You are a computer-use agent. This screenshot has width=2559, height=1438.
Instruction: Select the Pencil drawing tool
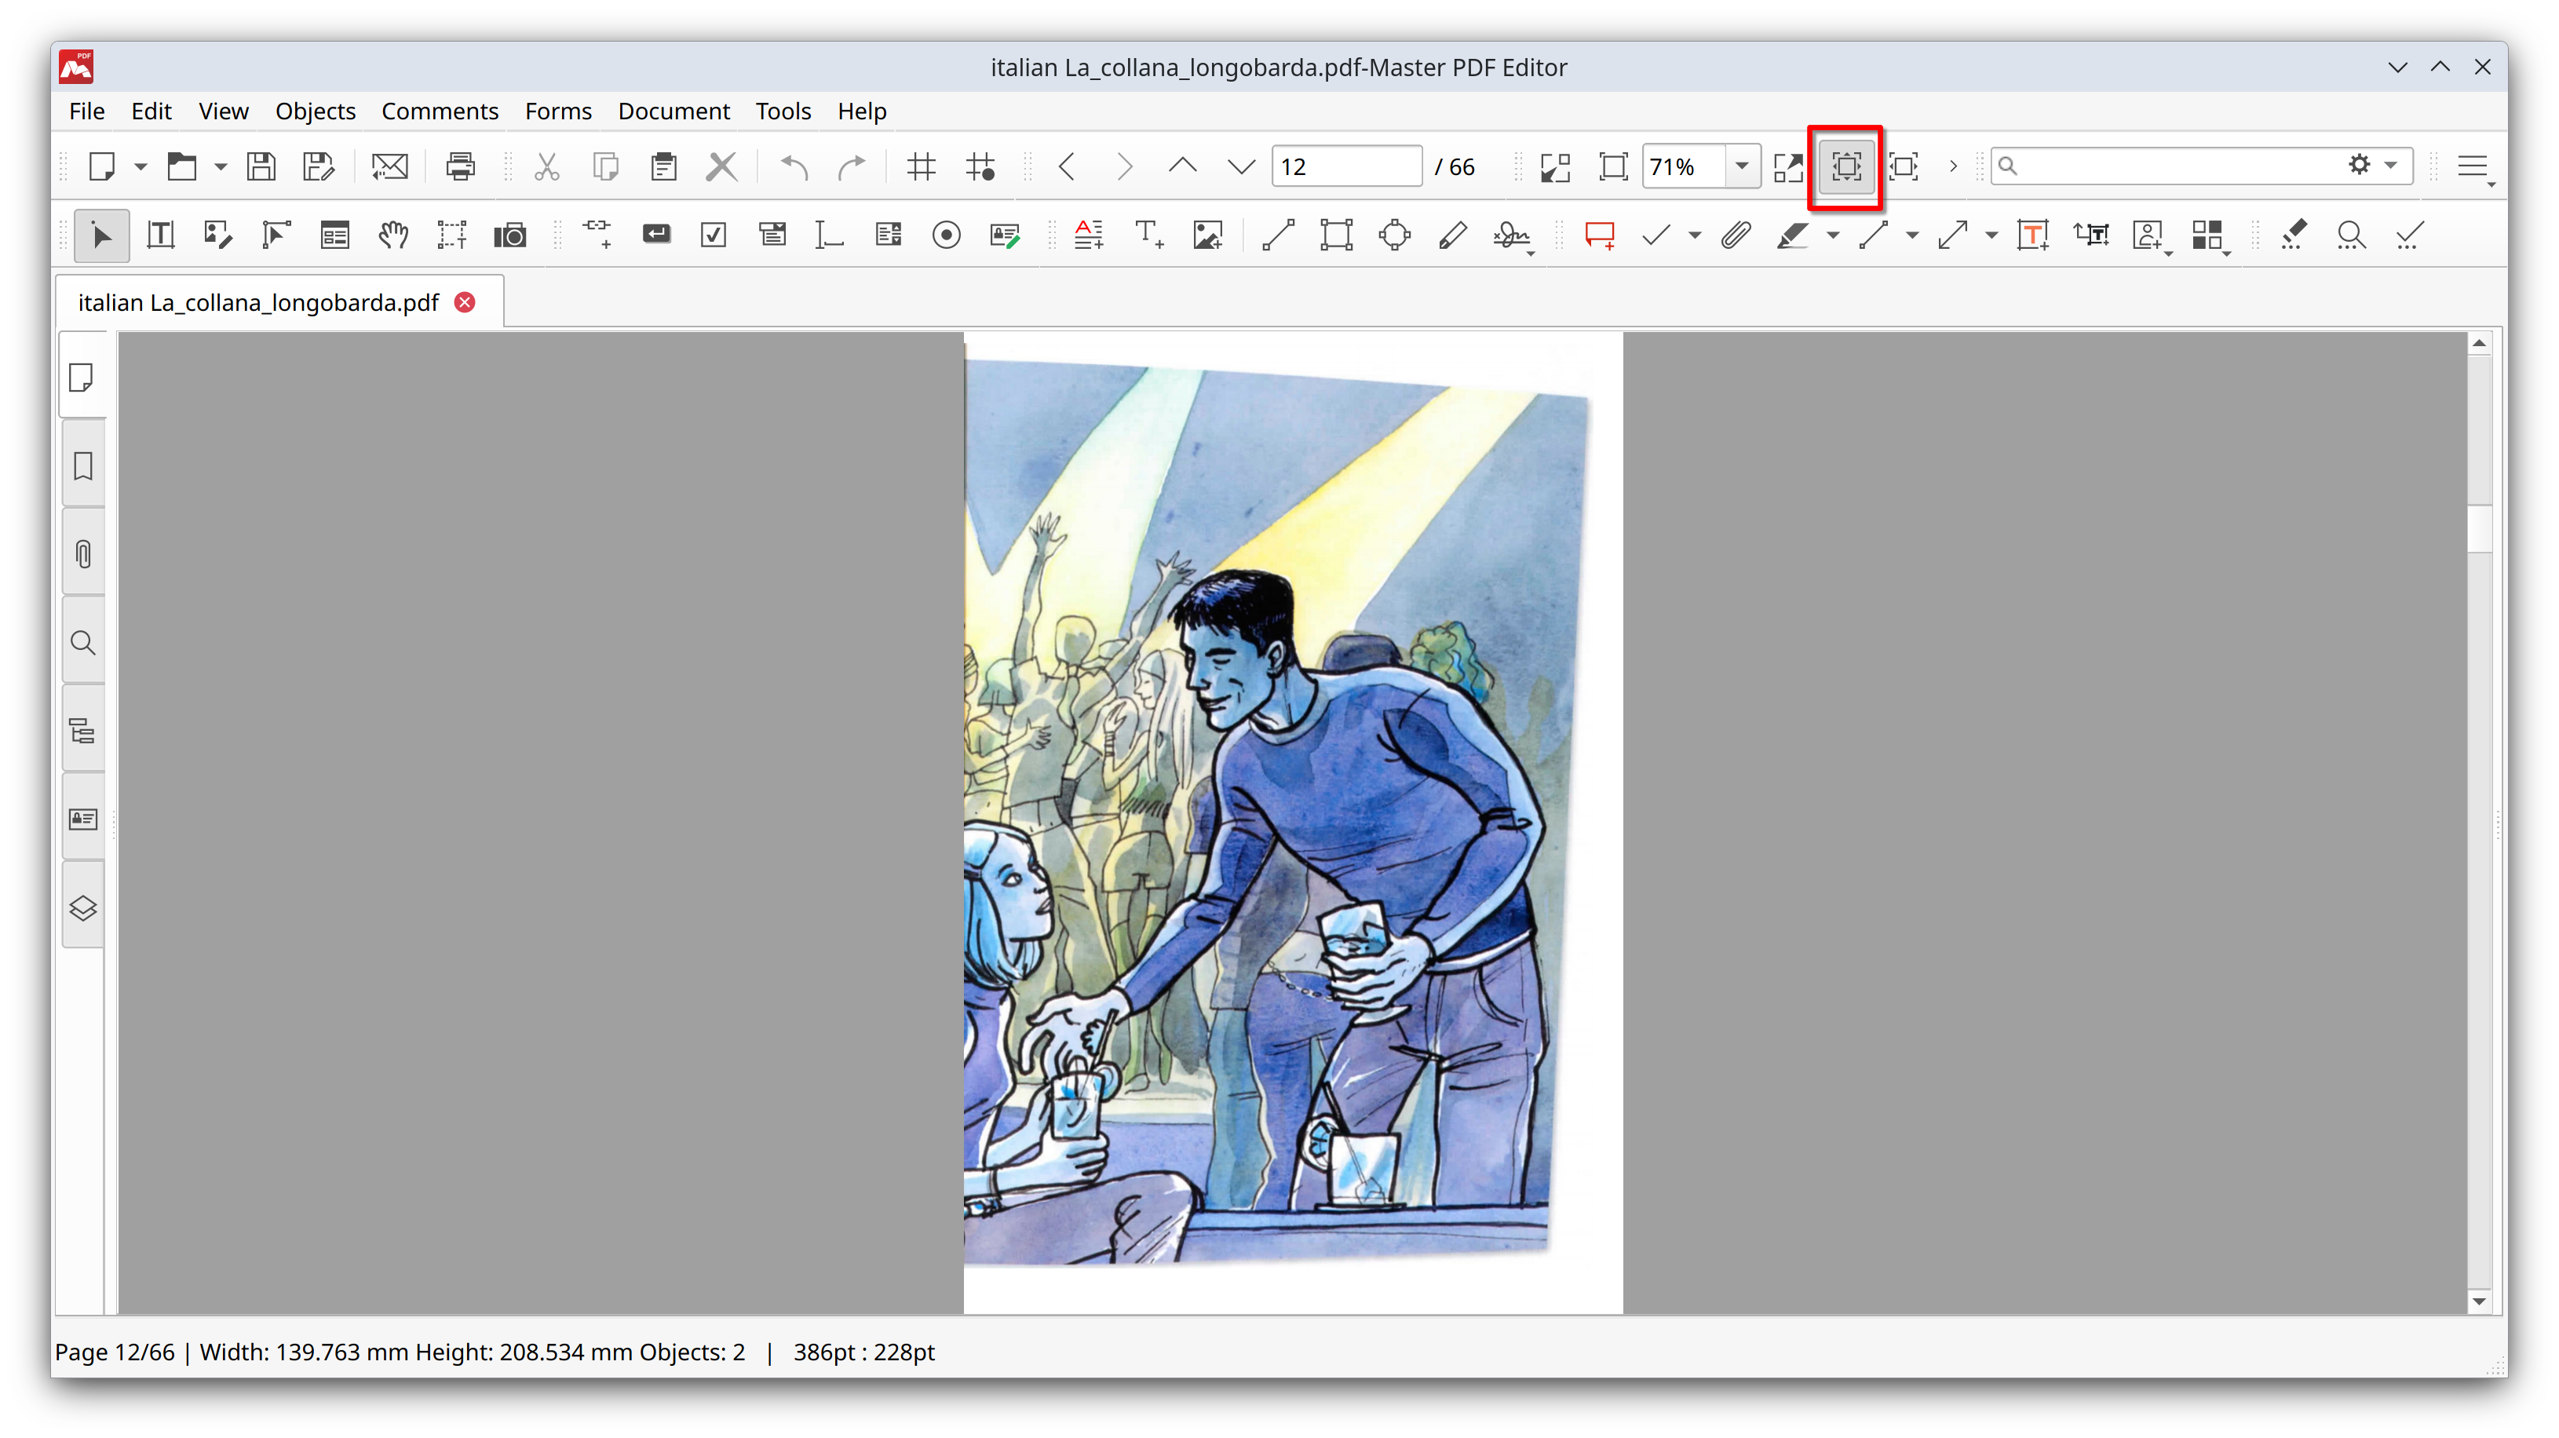[1452, 235]
